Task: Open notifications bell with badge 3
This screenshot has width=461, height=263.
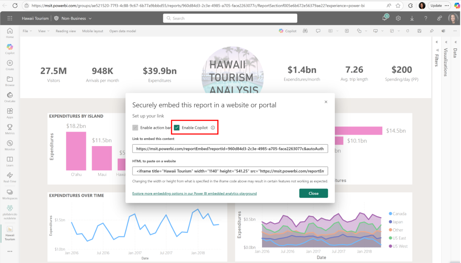Action: (x=385, y=18)
